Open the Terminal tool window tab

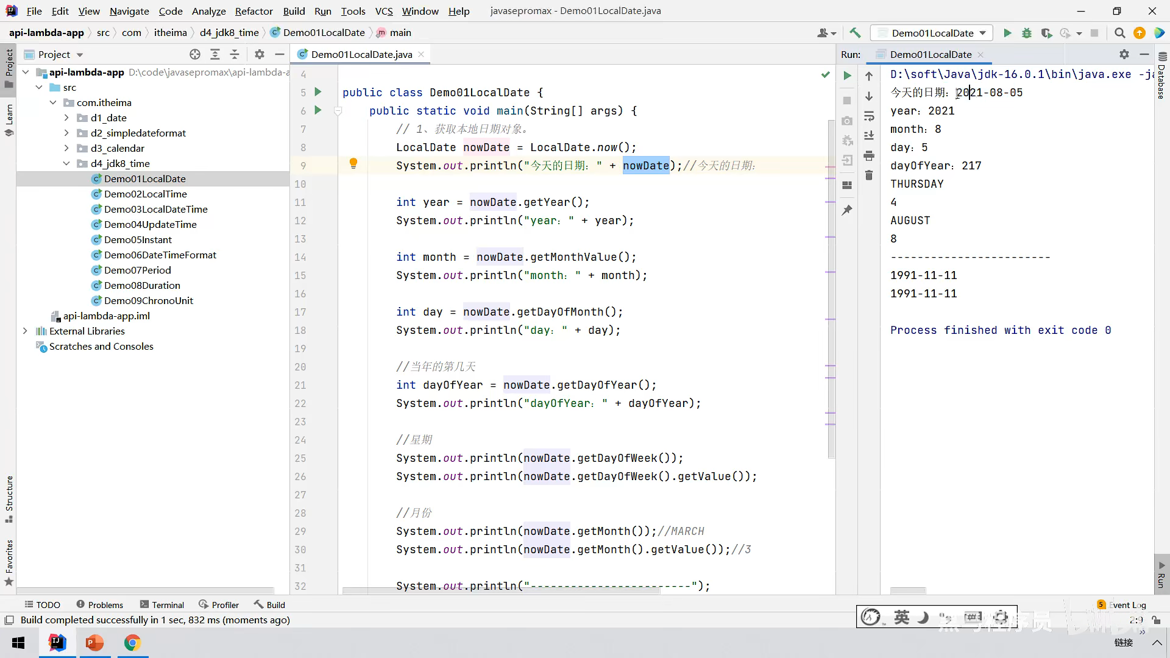161,604
